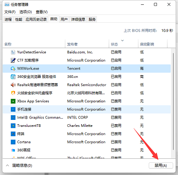Click the Xbox App Services icon
Image resolution: width=178 pixels, height=175 pixels.
(x=13, y=101)
